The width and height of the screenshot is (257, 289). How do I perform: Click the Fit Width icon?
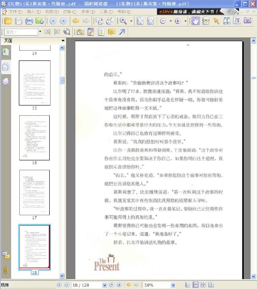click(x=150, y=21)
